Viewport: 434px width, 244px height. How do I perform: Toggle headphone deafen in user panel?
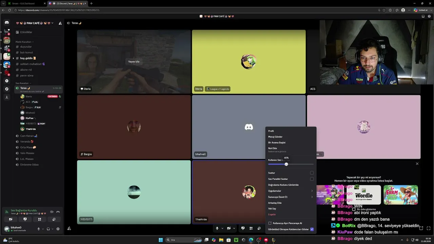[48, 229]
